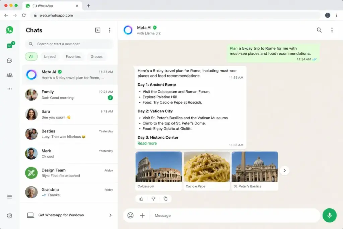
Task: Open the Cacio e Pepe image card
Action: pos(206,171)
